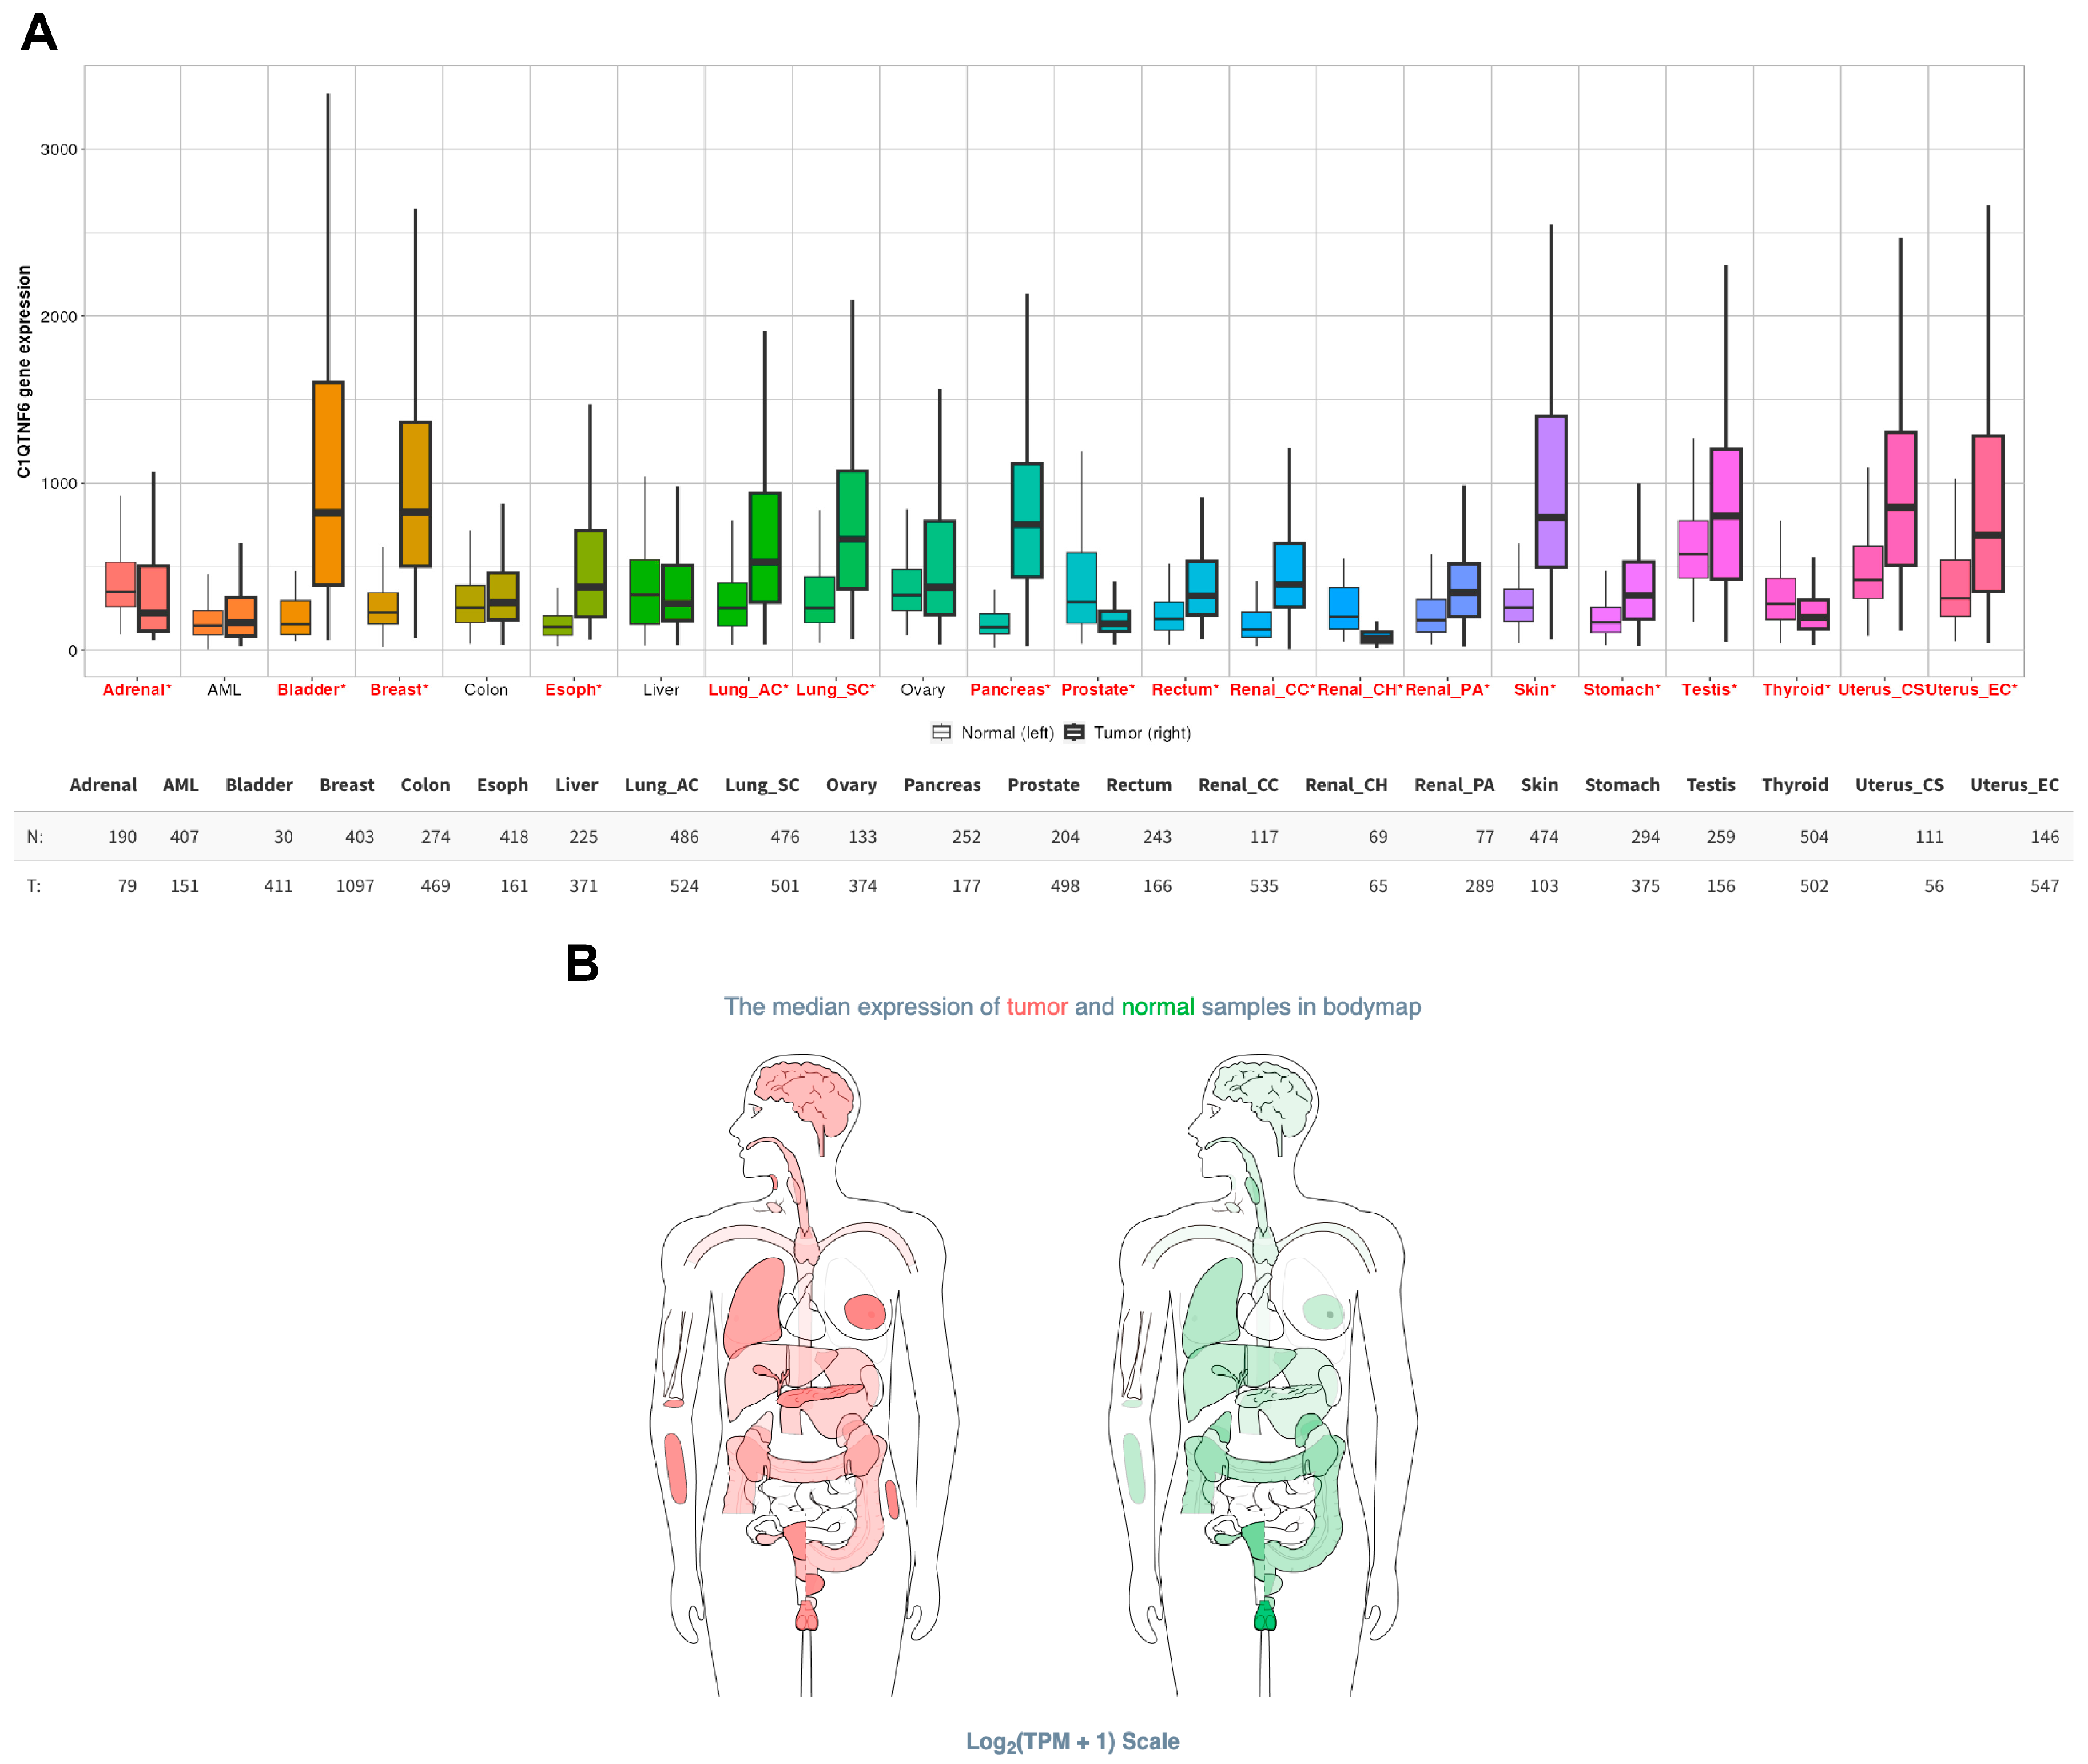Click the Renal_CC column header in table
Viewport: 2088px width, 1764px height.
pyautogui.click(x=1238, y=785)
